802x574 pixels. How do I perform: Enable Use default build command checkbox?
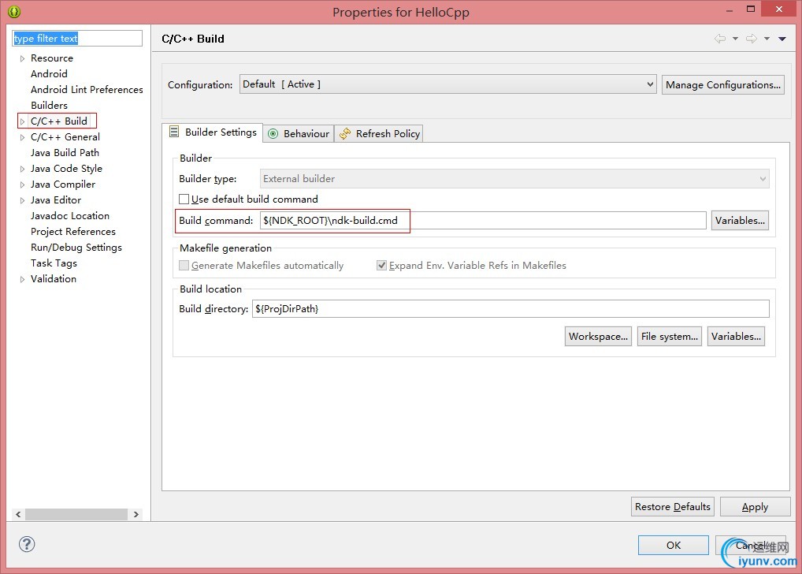coord(184,199)
